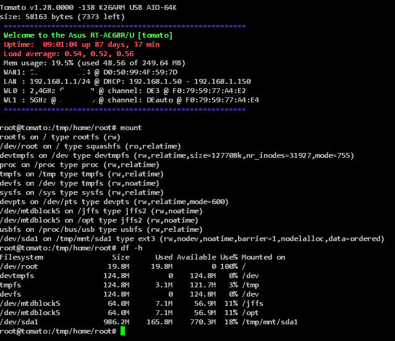Image resolution: width=395 pixels, height=341 pixels.
Task: Click 'usbfs on /proc/bus/usb' line
Action: [101, 229]
